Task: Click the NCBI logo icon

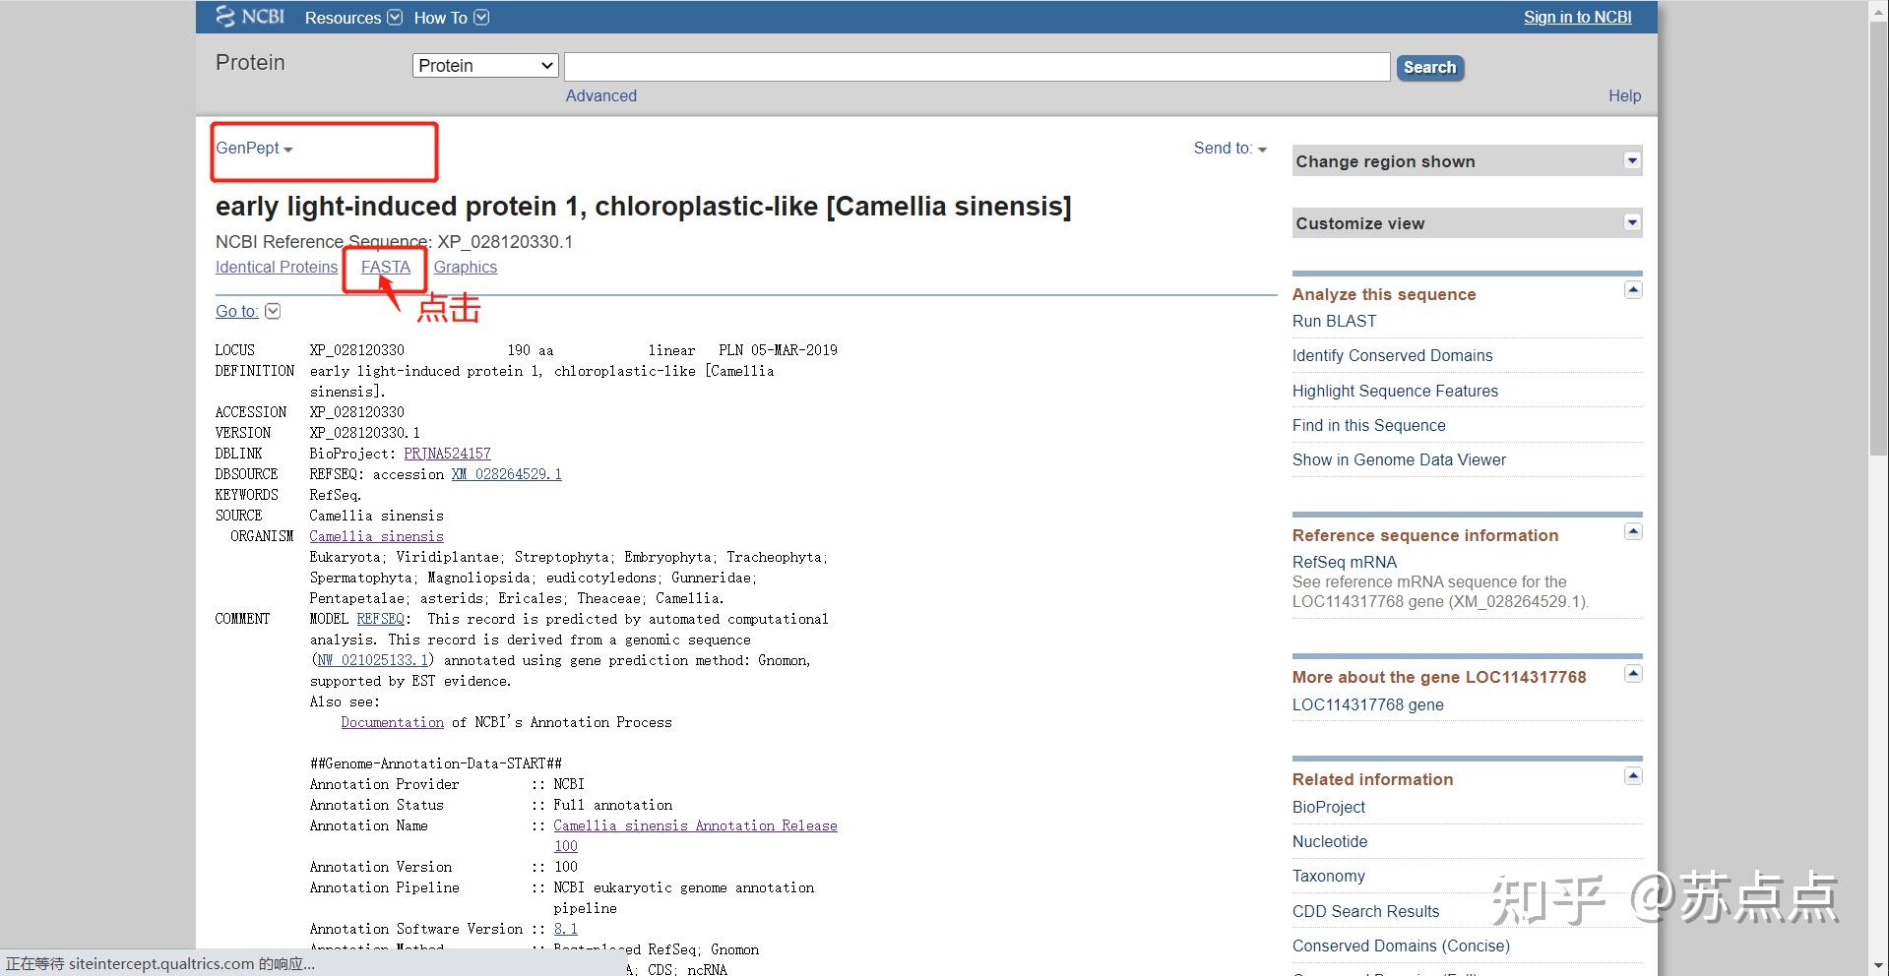Action: pos(225,17)
